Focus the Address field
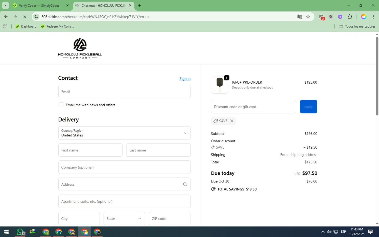This screenshot has width=379, height=237. coord(124,184)
